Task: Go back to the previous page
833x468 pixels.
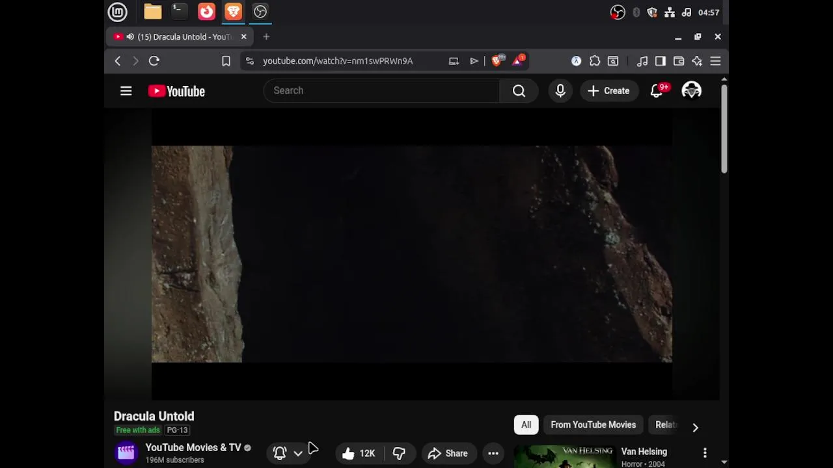Action: click(x=118, y=61)
